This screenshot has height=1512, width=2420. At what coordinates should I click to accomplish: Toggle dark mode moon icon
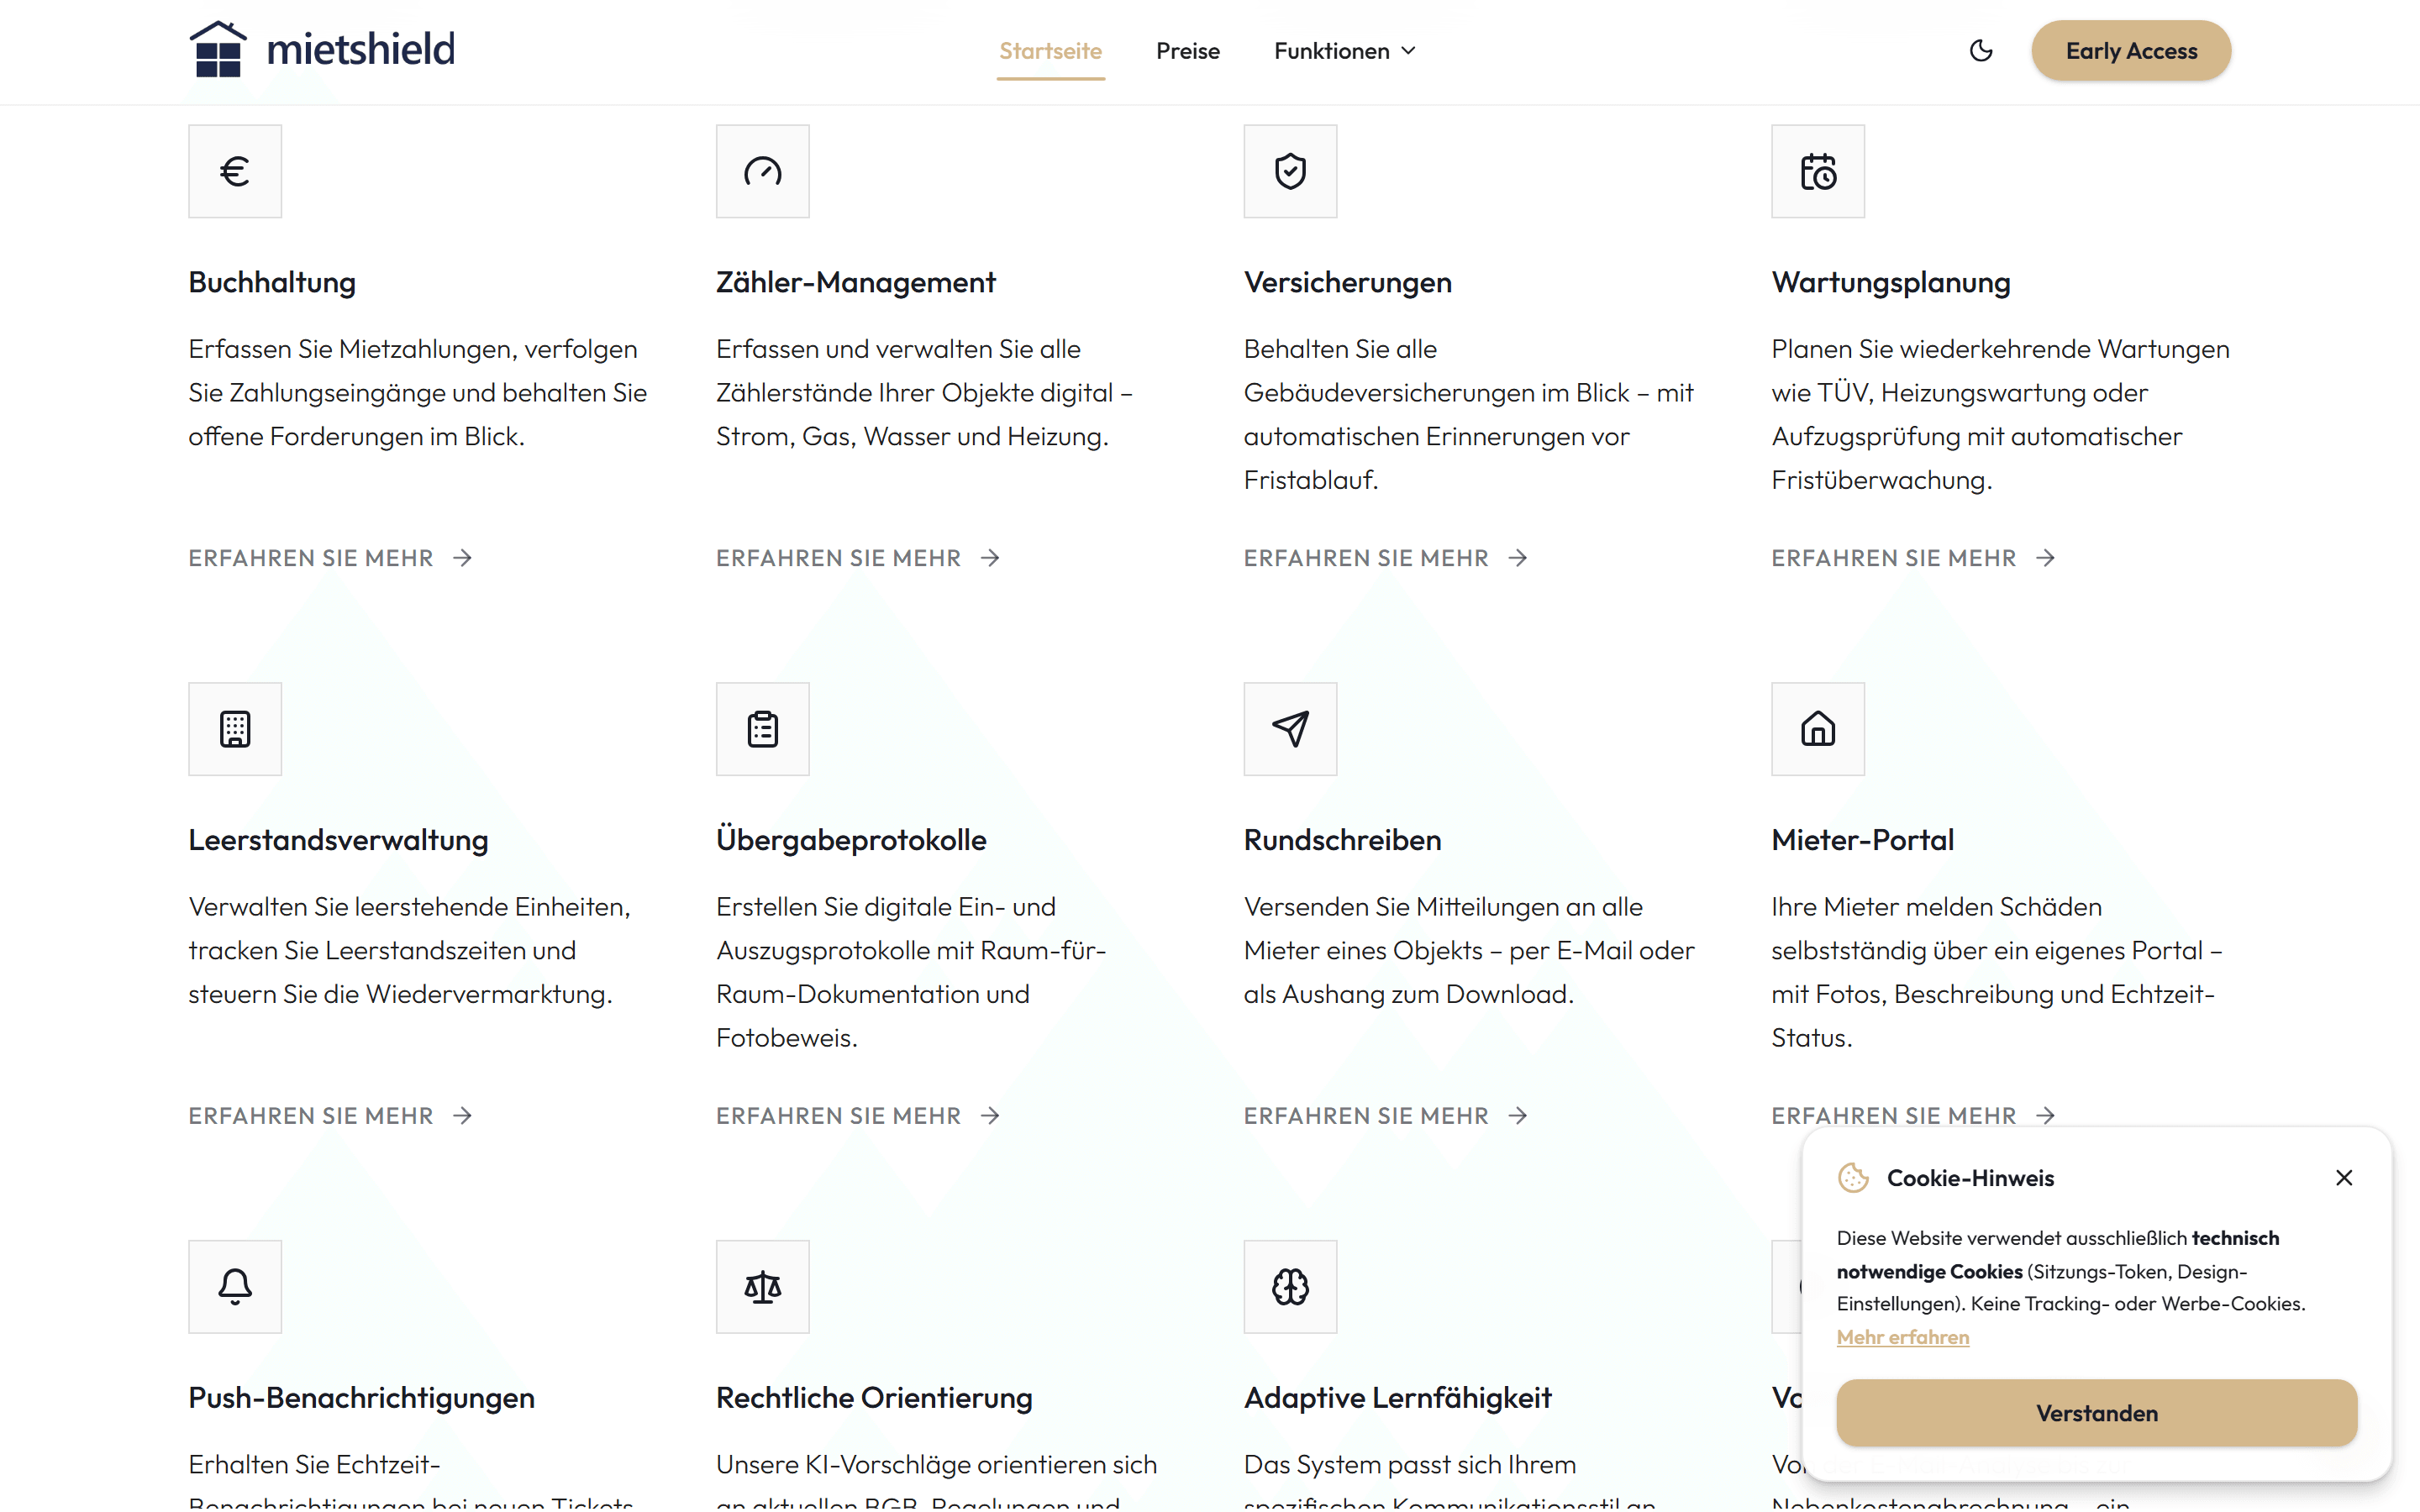1980,50
